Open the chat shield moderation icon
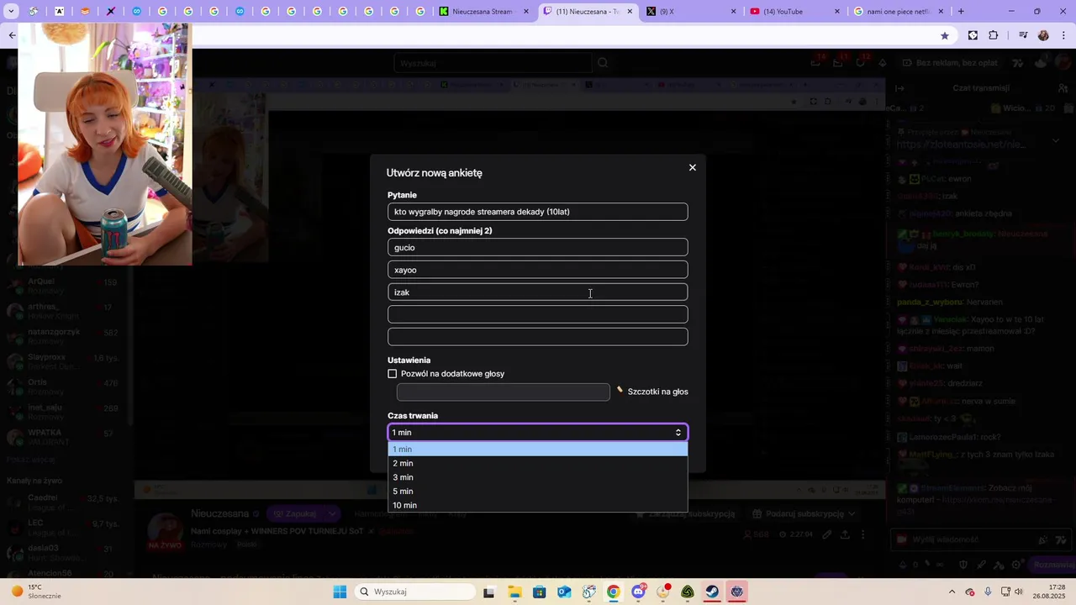The image size is (1076, 605). pyautogui.click(x=964, y=565)
